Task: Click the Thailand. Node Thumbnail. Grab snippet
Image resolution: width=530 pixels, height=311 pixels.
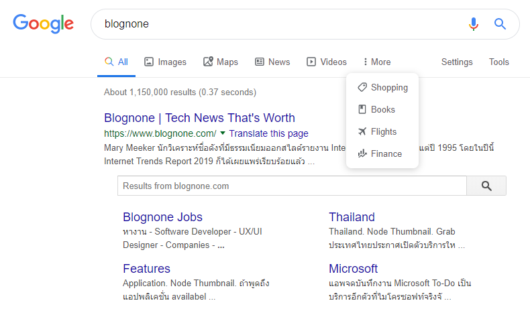Action: [392, 232]
